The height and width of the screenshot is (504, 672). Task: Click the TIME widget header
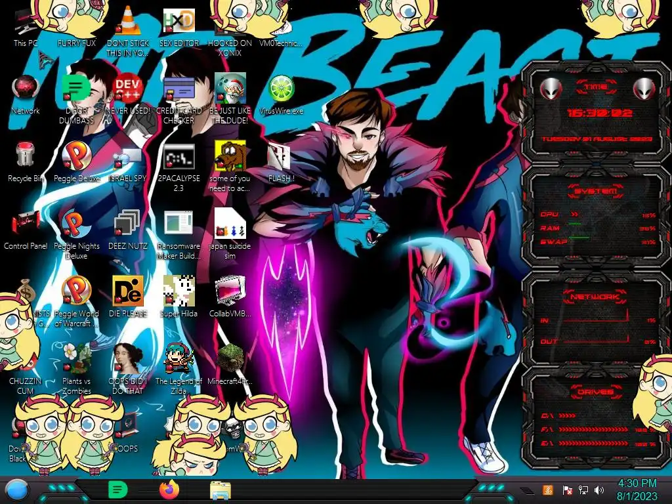click(596, 87)
